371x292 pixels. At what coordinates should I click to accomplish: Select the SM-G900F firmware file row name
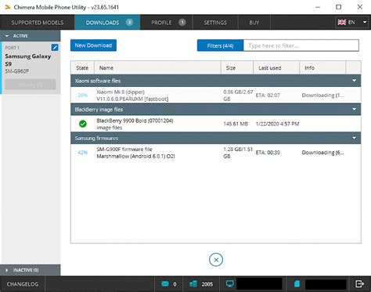click(x=135, y=153)
